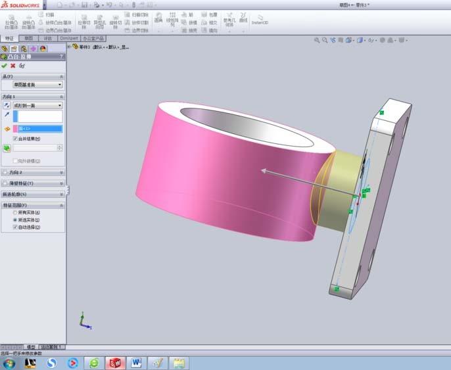
Task: Collapse the 从(F) section
Action: point(61,77)
